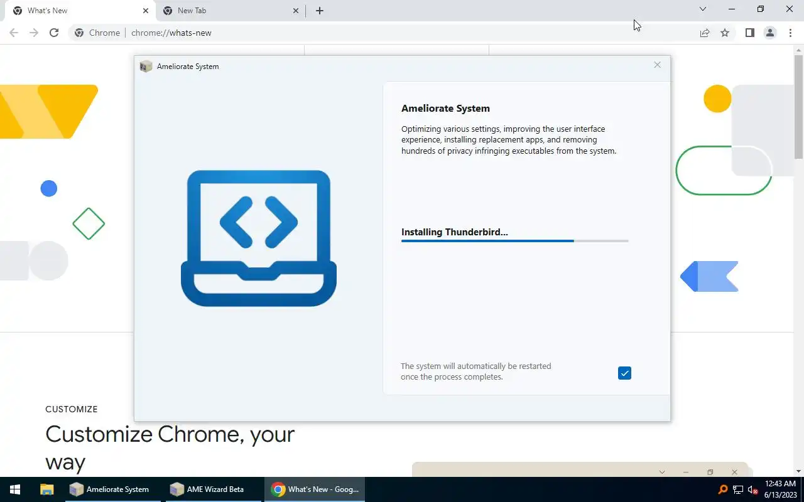The height and width of the screenshot is (502, 804).
Task: Switch to Chrome What's New taskbar button
Action: [x=316, y=489]
